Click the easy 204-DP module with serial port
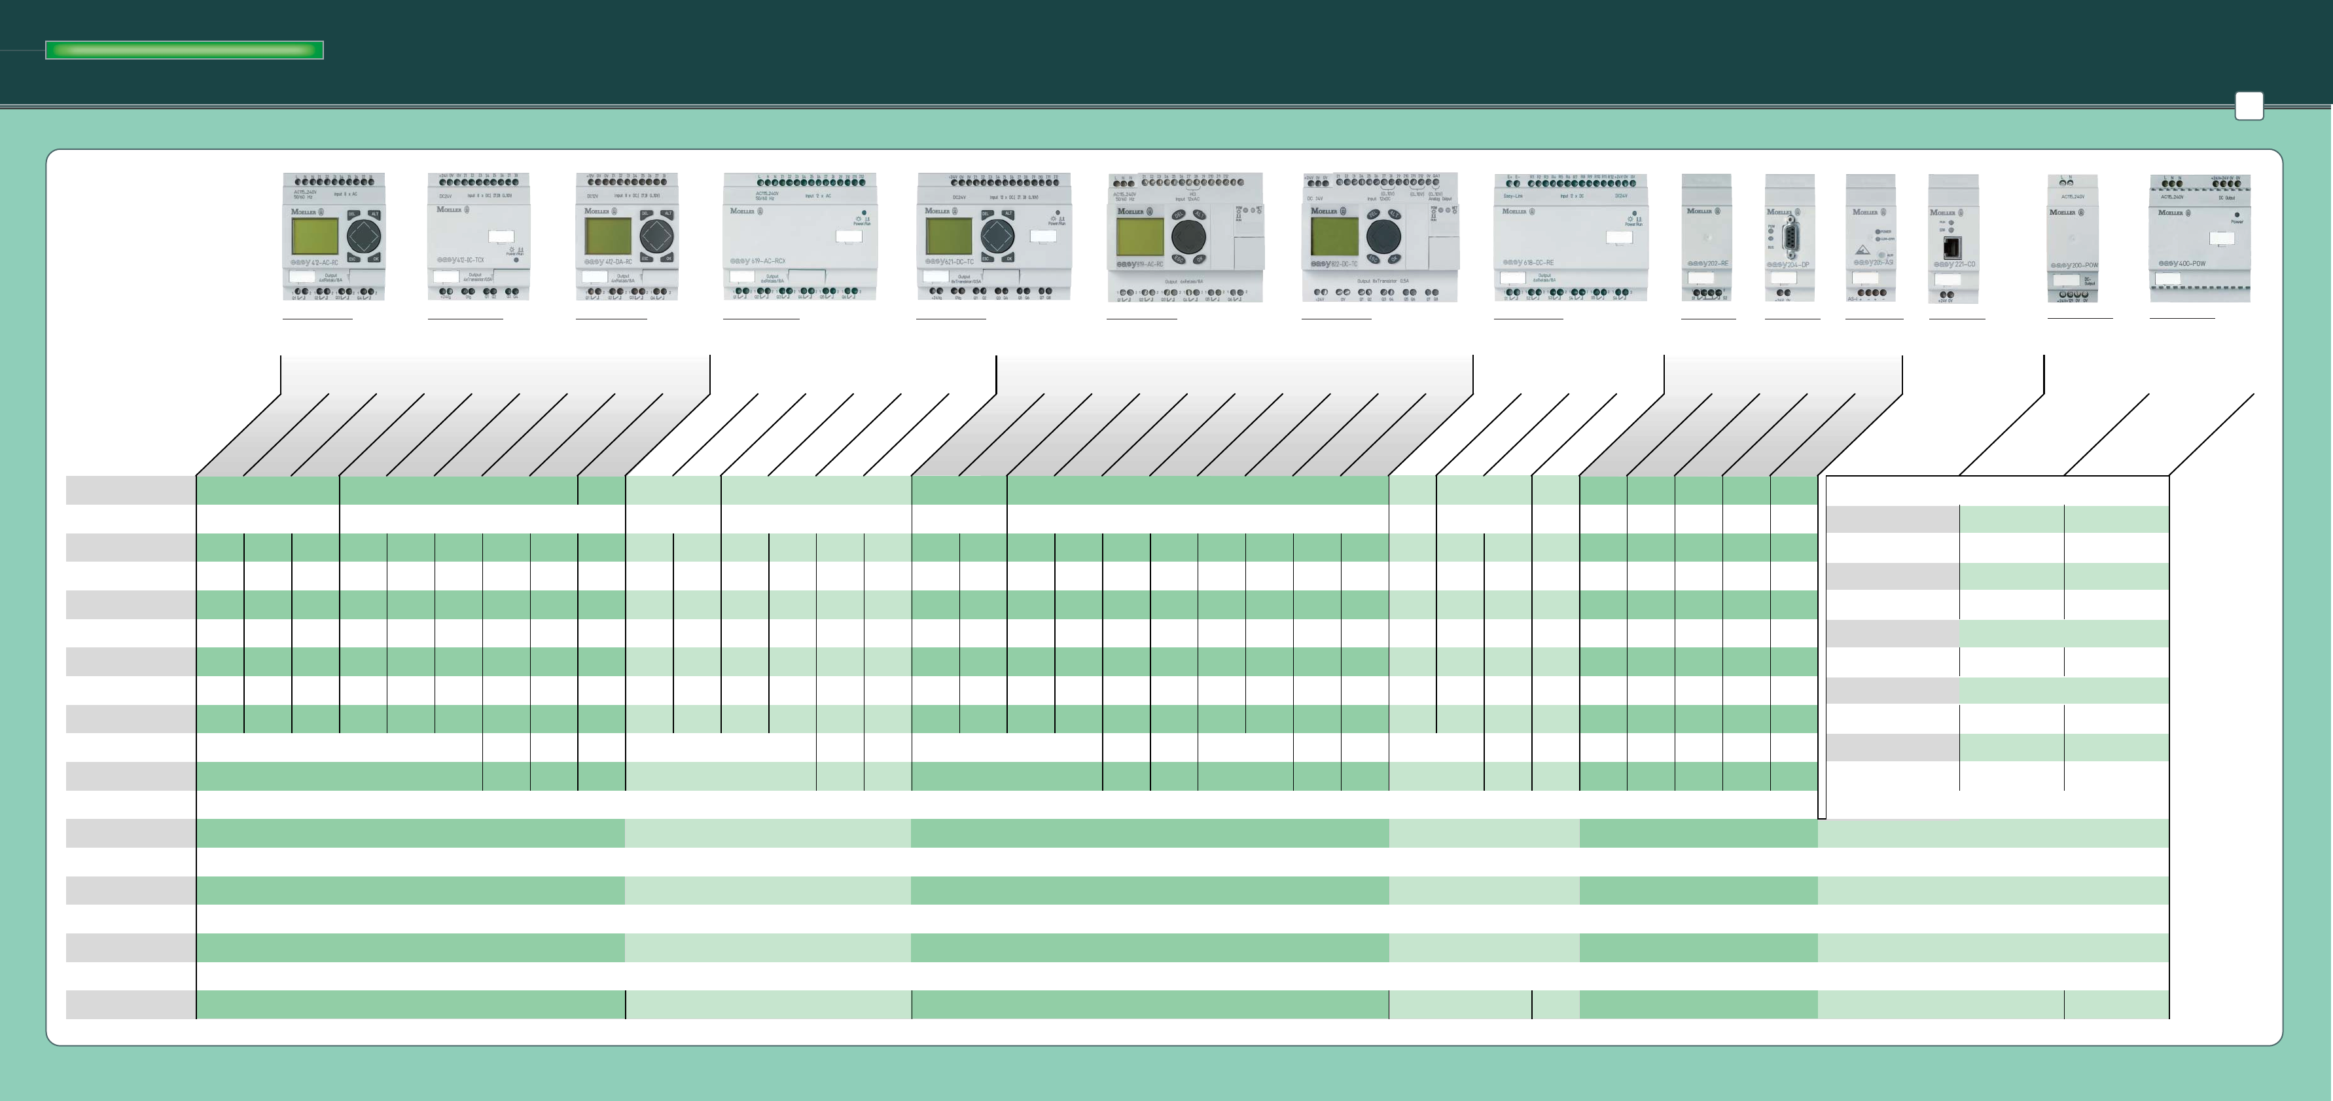Screen dimensions: 2333x1101 pos(1790,238)
